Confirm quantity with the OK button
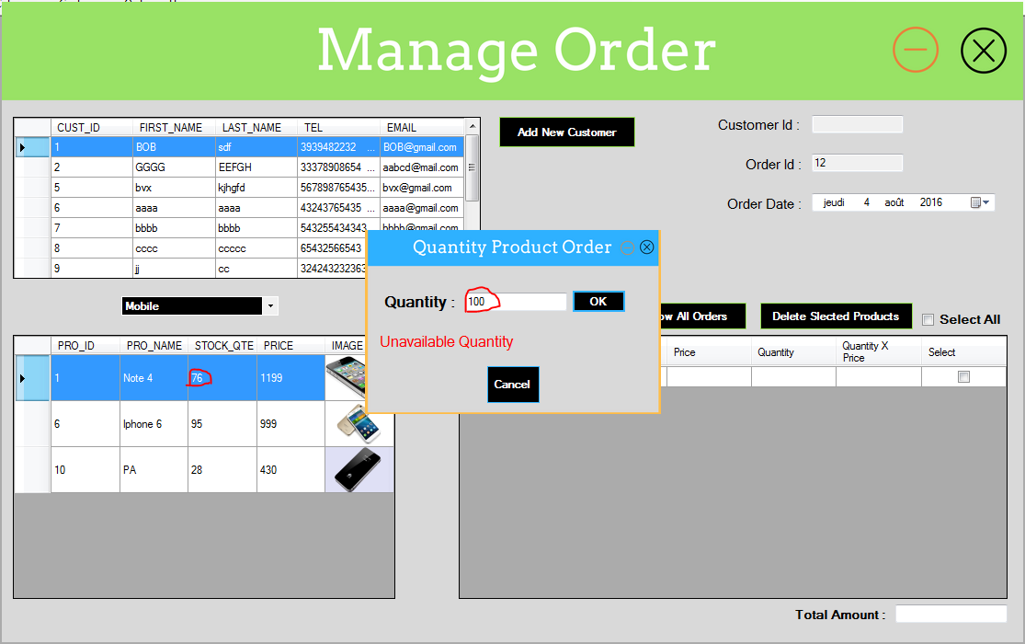The height and width of the screenshot is (644, 1025). coord(598,301)
